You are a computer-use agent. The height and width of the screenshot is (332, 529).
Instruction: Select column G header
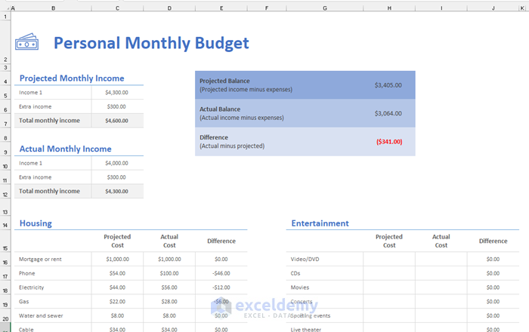[325, 8]
